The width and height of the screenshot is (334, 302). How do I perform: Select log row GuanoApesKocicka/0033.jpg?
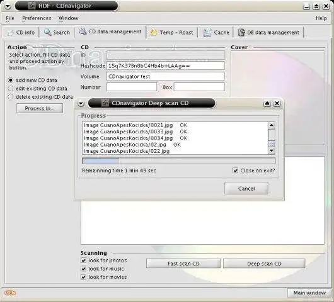[175, 131]
